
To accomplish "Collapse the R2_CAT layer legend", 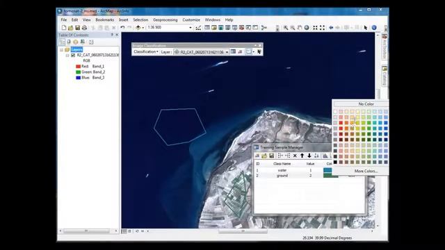I will [67, 56].
